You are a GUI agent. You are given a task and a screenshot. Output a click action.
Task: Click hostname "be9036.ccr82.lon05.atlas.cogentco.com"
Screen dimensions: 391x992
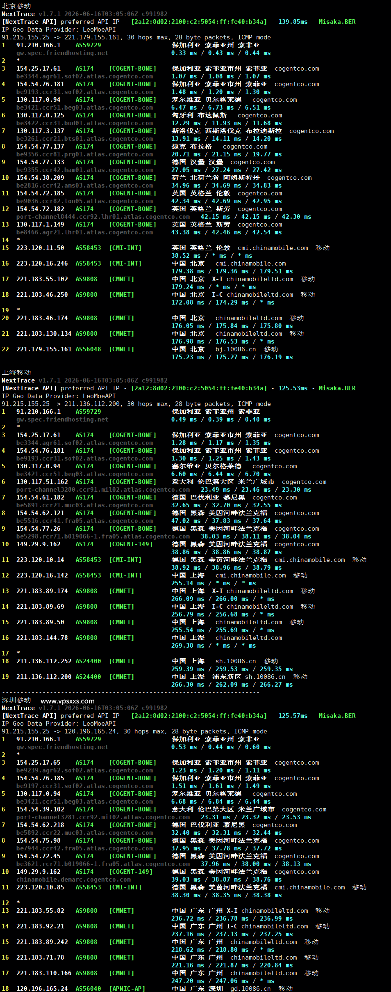[x=84, y=201]
